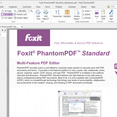Select the Edit Text tool
Screen dimensions: 117x117
tap(38, 15)
